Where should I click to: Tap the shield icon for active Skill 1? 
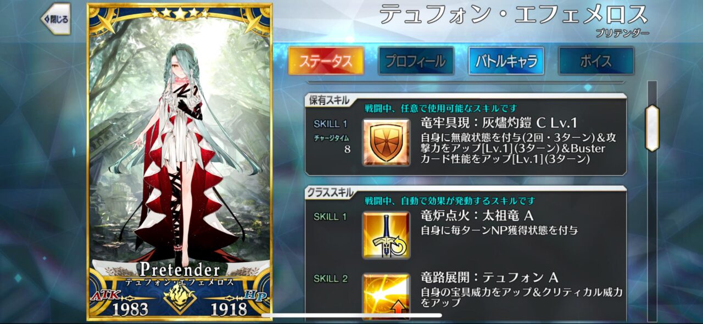pos(386,143)
